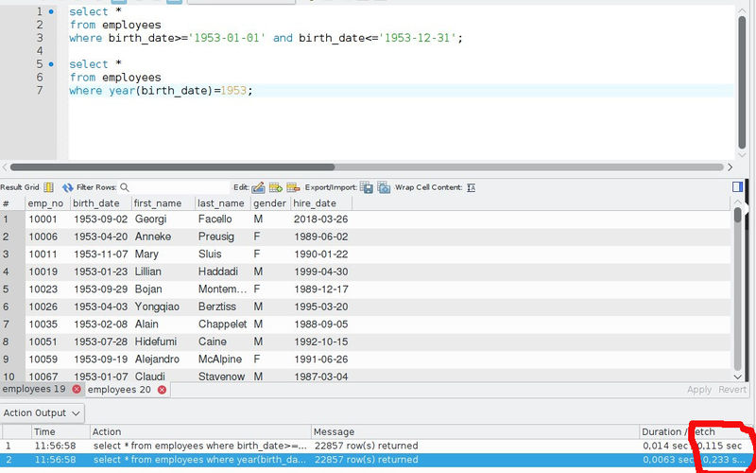Click line 3 with the birth_date range condition
The width and height of the screenshot is (756, 473).
coord(266,38)
